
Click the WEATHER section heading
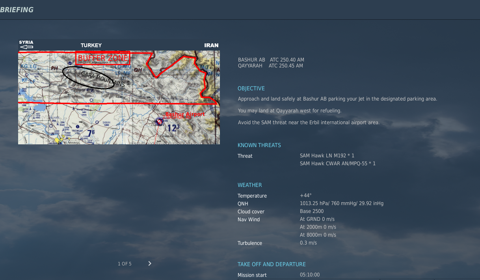[249, 185]
